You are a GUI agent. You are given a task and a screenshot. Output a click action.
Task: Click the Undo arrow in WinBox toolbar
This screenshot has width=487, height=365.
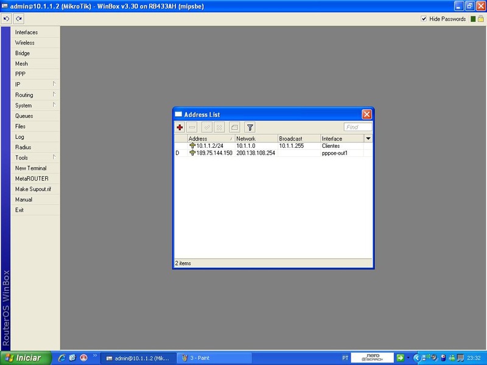(6, 19)
